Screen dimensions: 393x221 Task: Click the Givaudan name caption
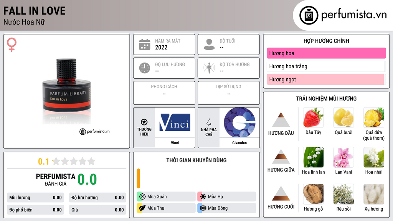pos(239,143)
